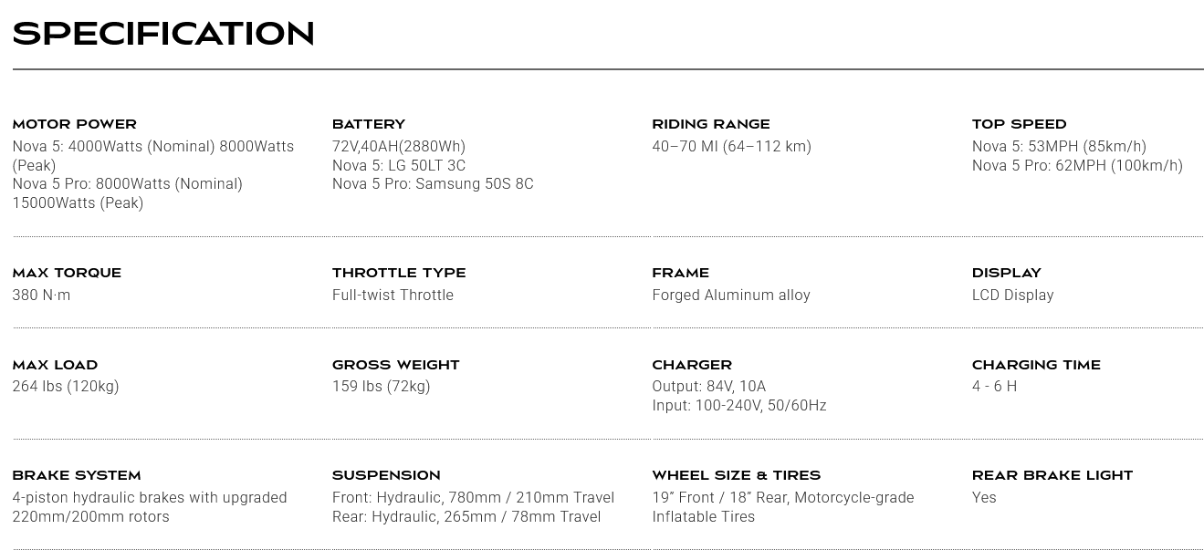Select the Top Speed heading

[x=1019, y=124]
